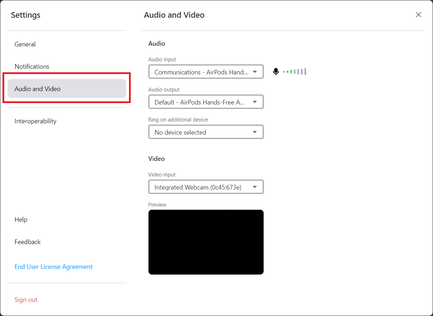Click the Video section heading
The width and height of the screenshot is (433, 316).
coord(156,159)
